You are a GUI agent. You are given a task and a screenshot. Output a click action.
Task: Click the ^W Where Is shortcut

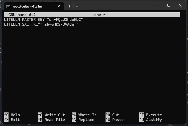point(84,115)
